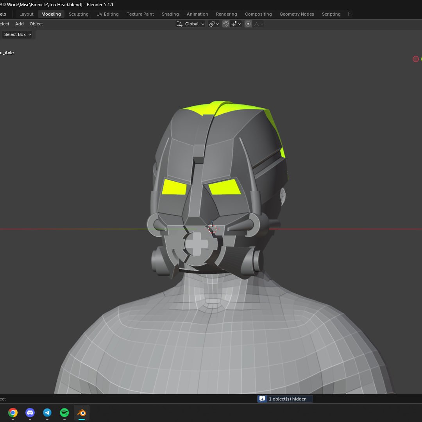Click the info icon in status bar
This screenshot has height=422, width=422.
262,399
